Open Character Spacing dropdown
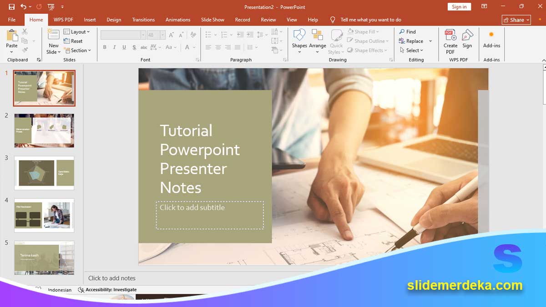Screen dimensions: 546x307 coord(156,47)
